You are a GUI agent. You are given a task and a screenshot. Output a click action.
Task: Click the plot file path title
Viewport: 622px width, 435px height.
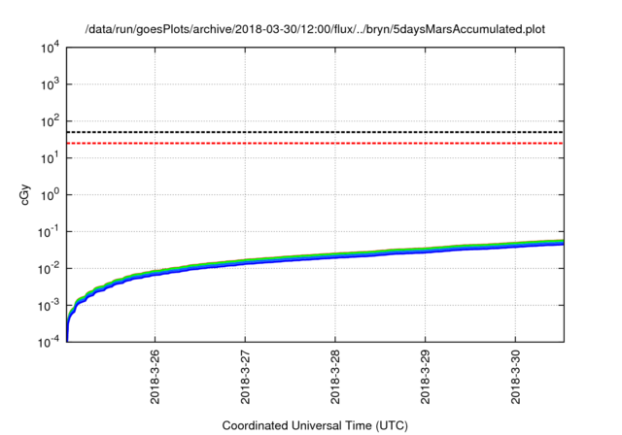(315, 29)
